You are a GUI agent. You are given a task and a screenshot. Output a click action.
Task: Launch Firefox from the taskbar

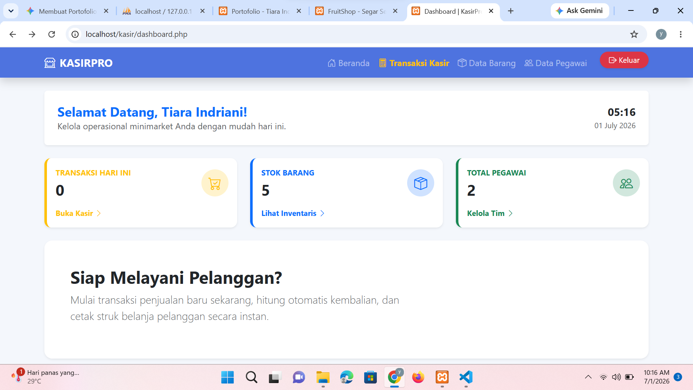click(418, 377)
